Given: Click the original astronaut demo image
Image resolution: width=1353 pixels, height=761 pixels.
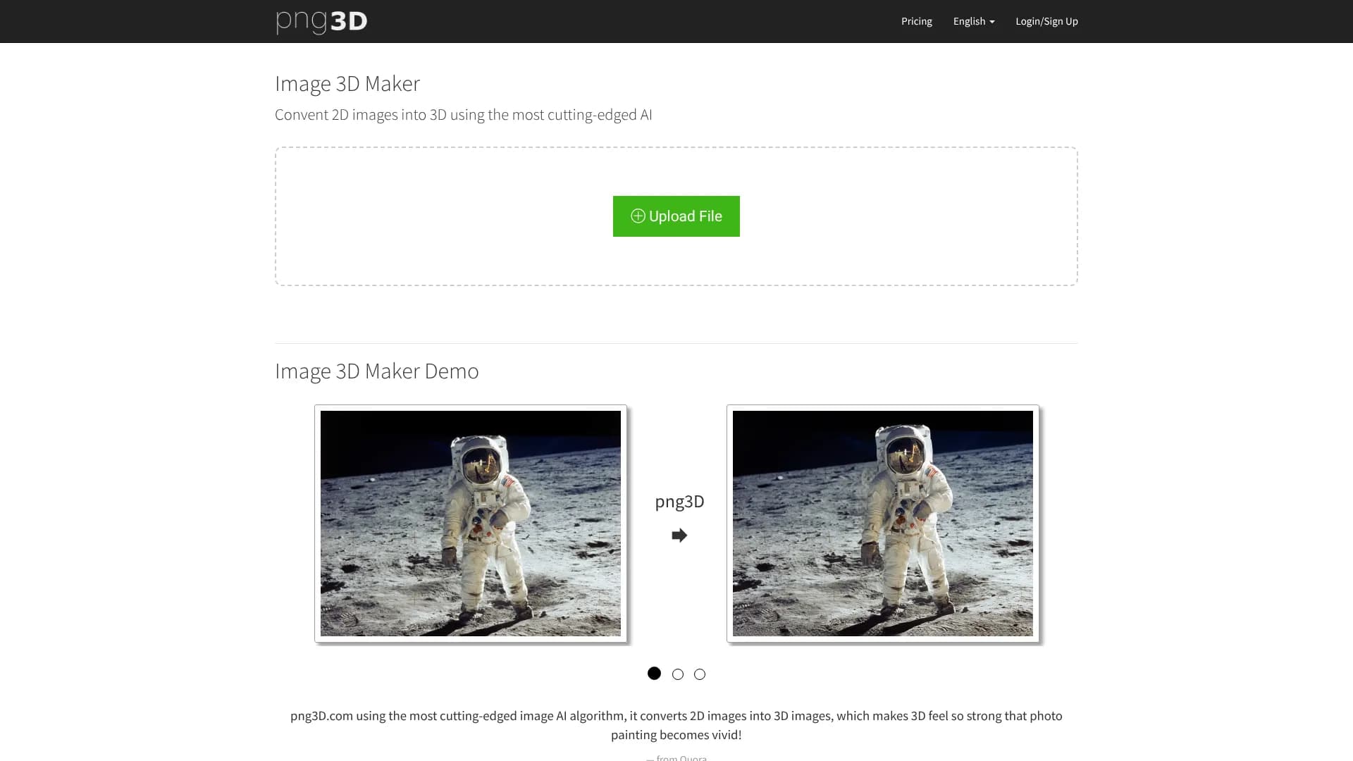Looking at the screenshot, I should [x=471, y=523].
